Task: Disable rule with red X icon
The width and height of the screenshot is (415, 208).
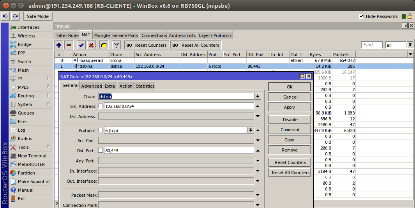Action: 91,45
